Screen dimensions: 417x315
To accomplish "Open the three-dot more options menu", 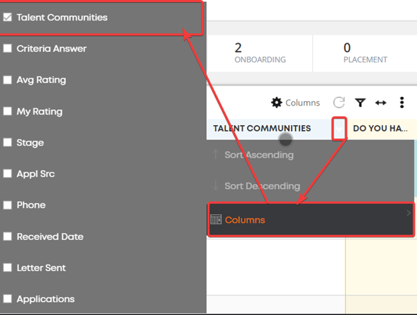I will 402,103.
